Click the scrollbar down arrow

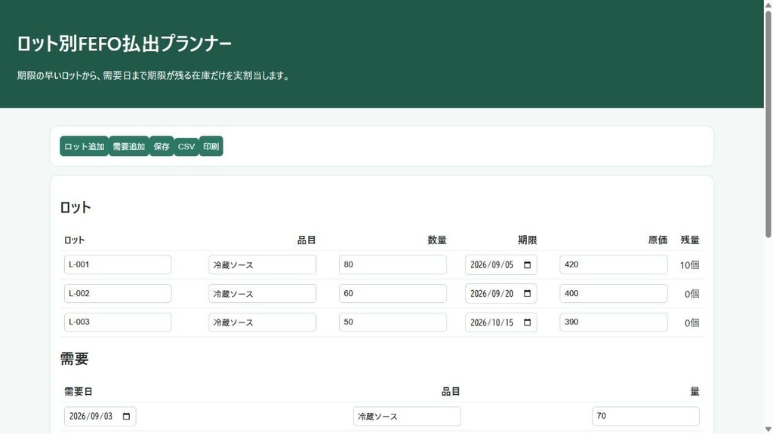(768, 429)
